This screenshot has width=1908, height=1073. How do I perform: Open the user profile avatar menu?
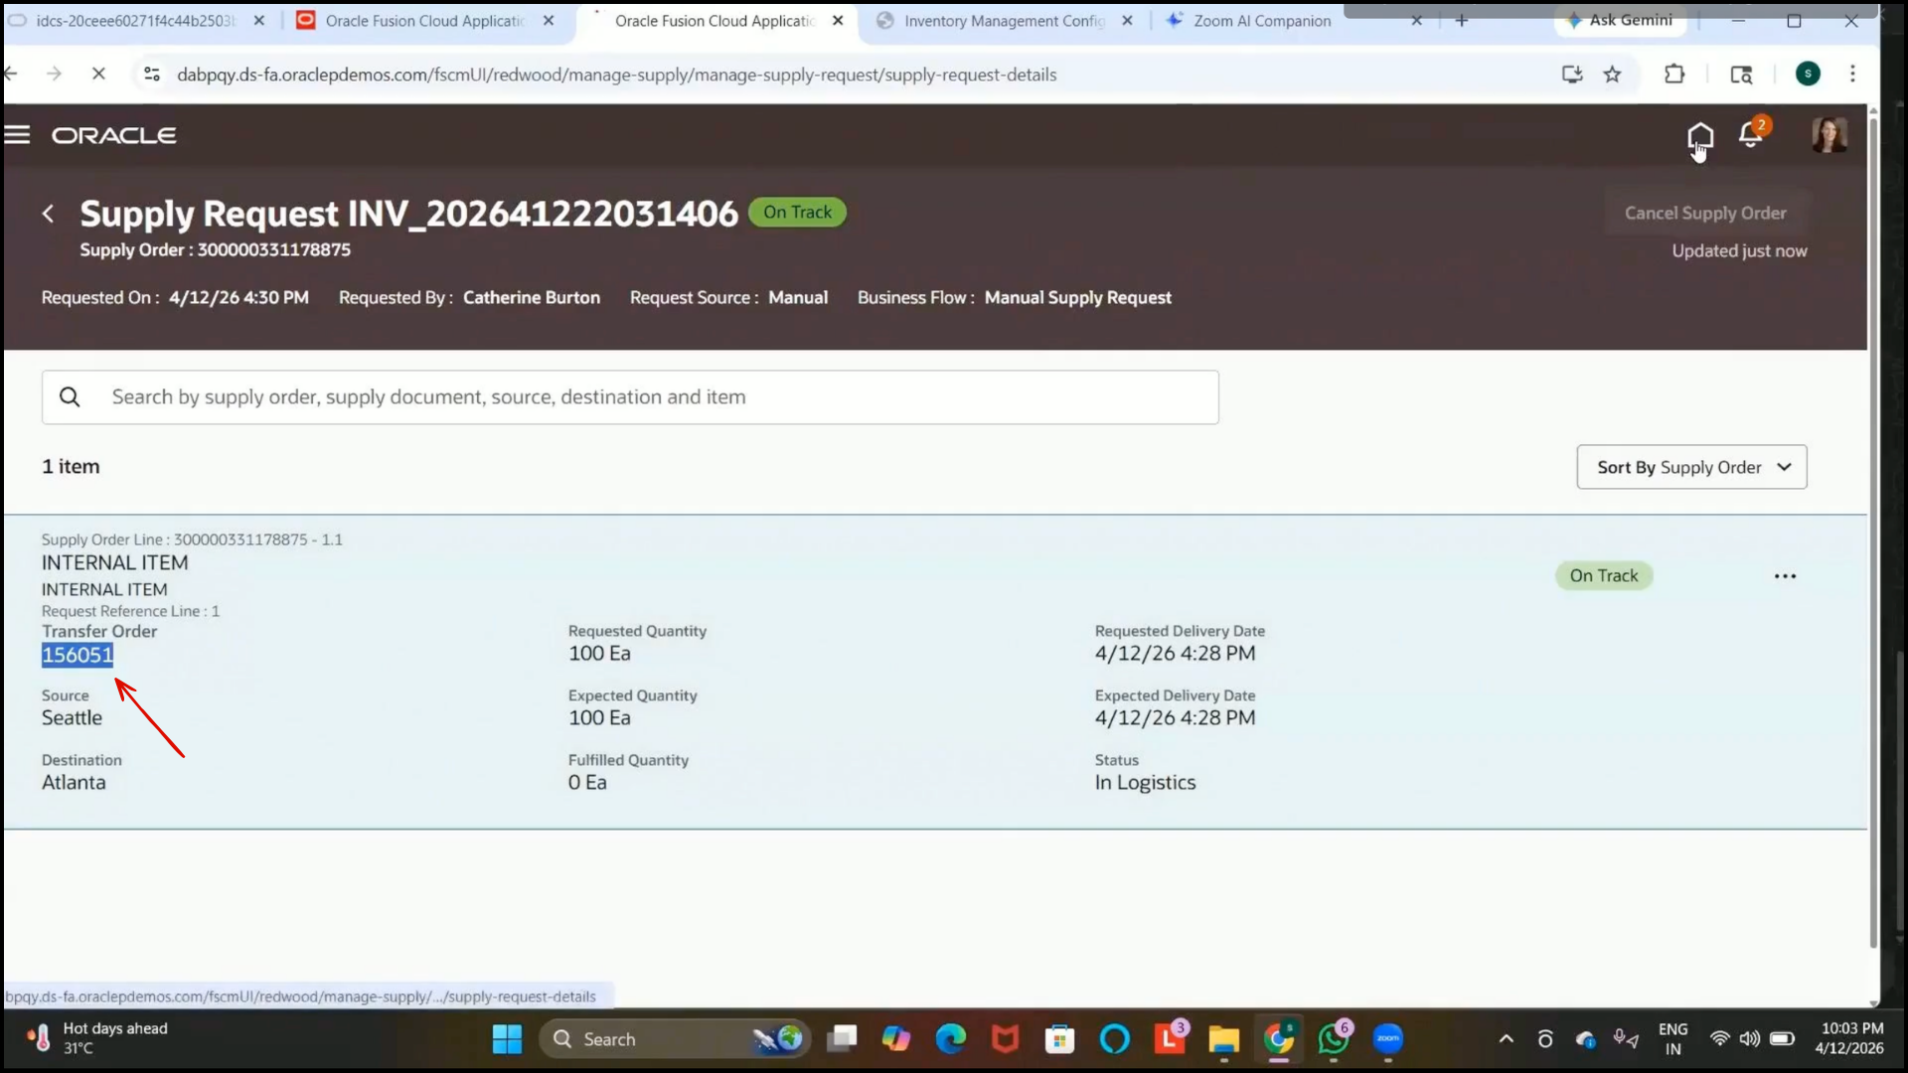(x=1829, y=135)
